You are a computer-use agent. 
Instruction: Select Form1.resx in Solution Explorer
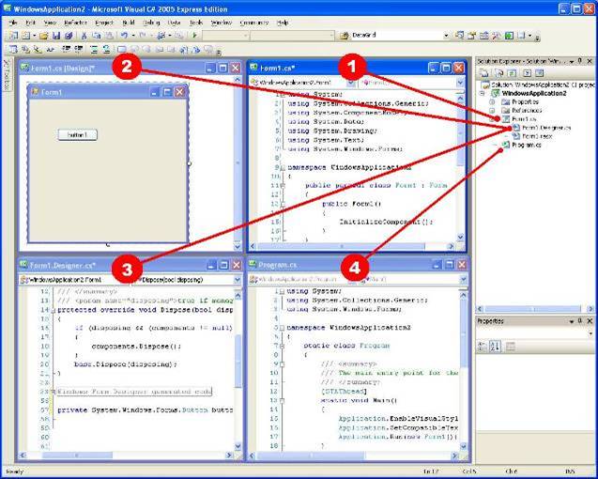537,136
